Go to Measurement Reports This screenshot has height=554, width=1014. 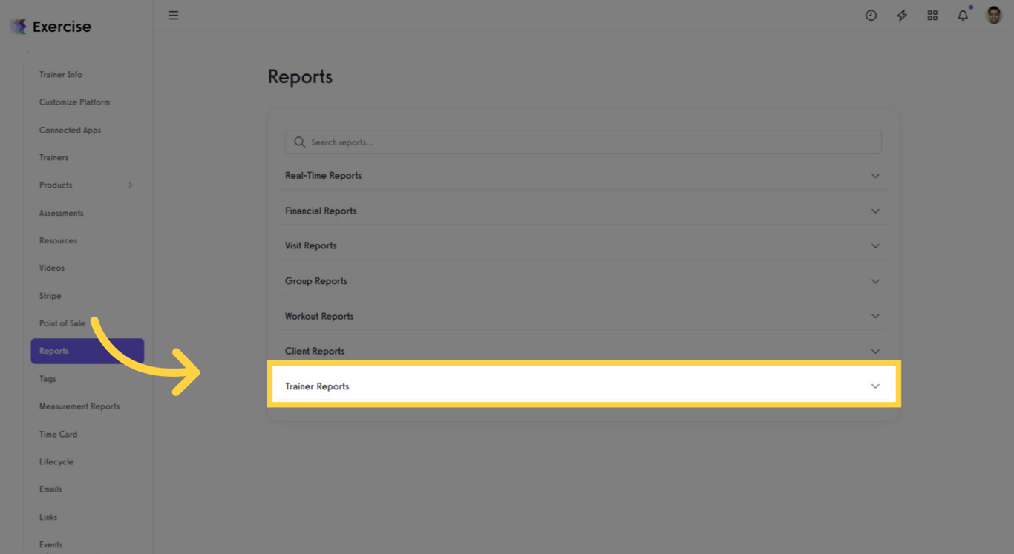coord(79,406)
